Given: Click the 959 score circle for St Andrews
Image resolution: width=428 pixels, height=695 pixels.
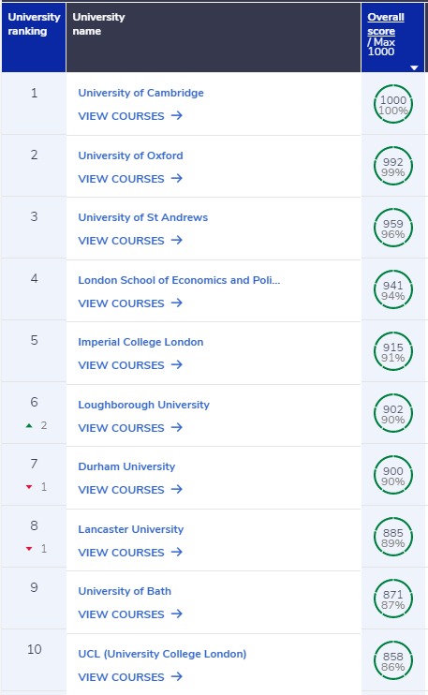Looking at the screenshot, I should coord(393,228).
